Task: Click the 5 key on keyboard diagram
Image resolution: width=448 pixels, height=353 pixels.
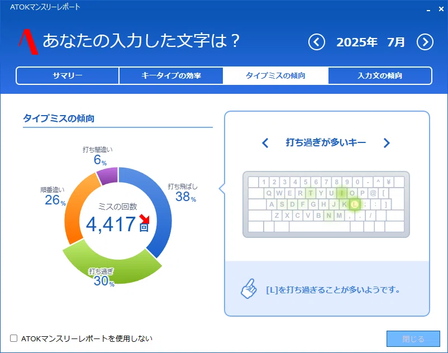Action: coord(306,182)
